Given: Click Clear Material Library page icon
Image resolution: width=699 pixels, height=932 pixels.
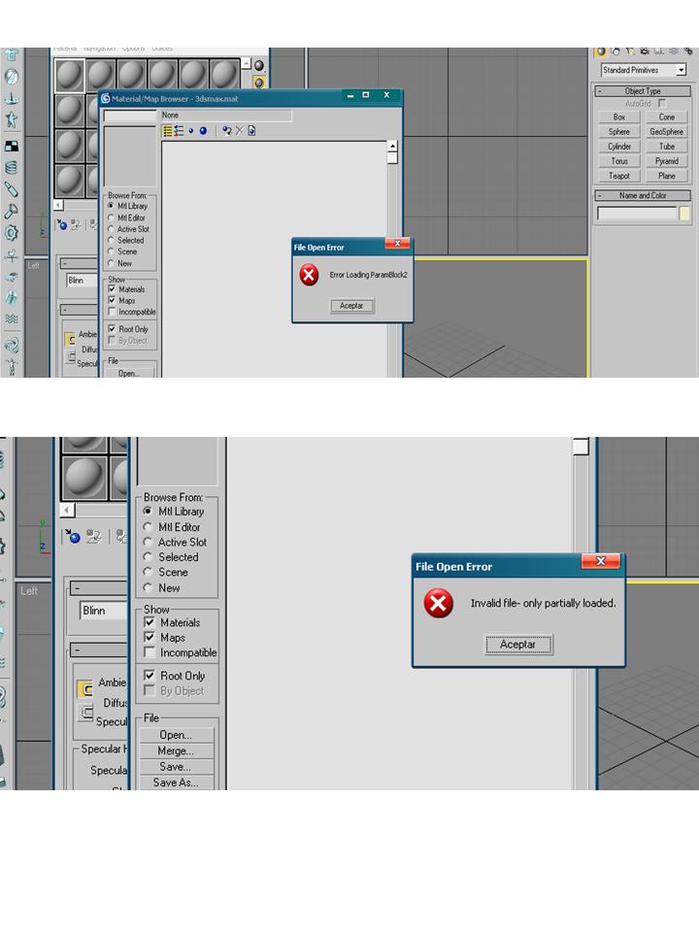Looking at the screenshot, I should tap(251, 131).
